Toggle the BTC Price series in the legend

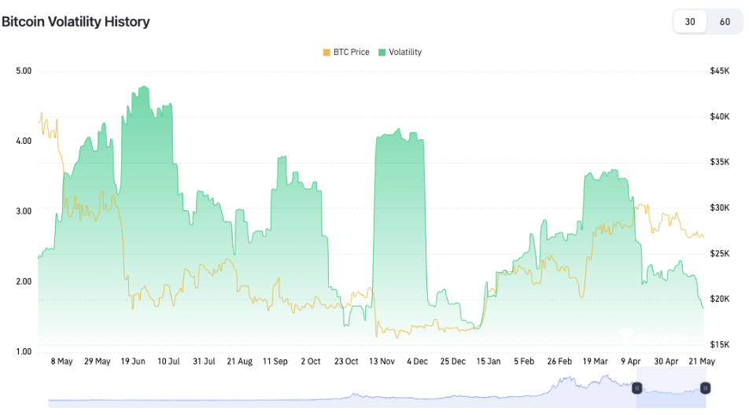pyautogui.click(x=346, y=52)
